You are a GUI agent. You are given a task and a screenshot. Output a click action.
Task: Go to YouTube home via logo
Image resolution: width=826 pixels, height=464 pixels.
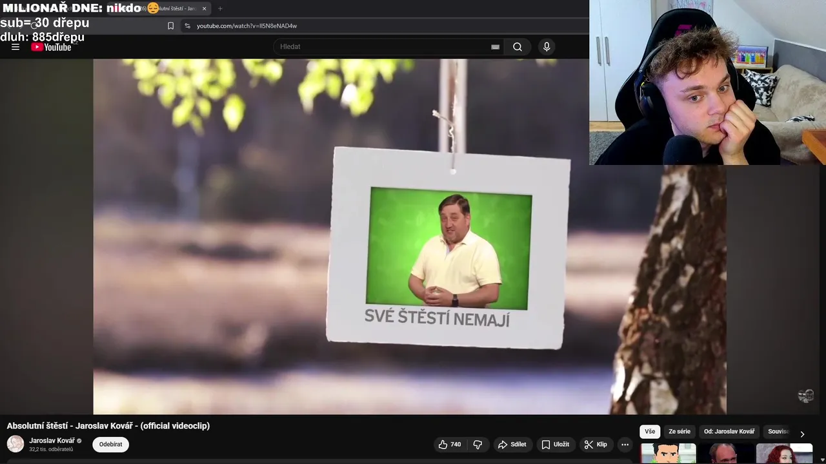point(51,46)
